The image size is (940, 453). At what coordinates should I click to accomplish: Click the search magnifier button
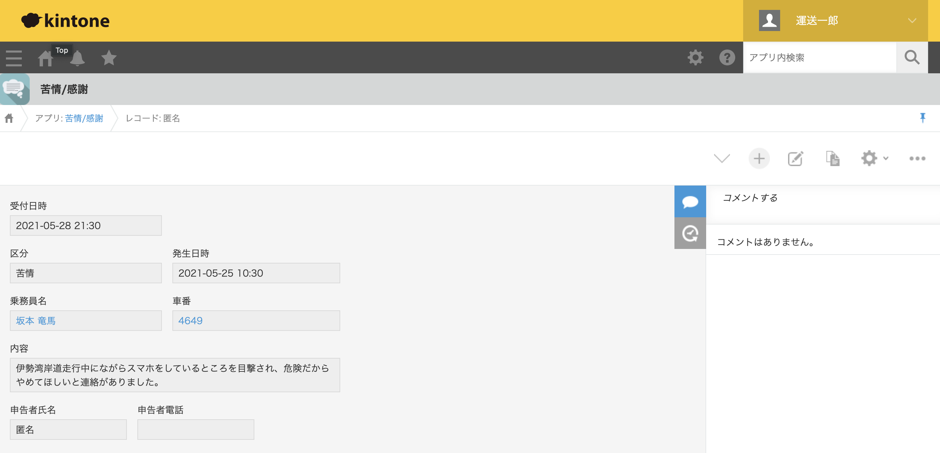coord(912,57)
